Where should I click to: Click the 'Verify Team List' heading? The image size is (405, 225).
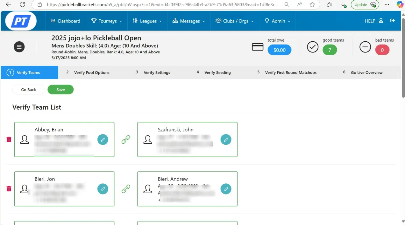(x=37, y=107)
